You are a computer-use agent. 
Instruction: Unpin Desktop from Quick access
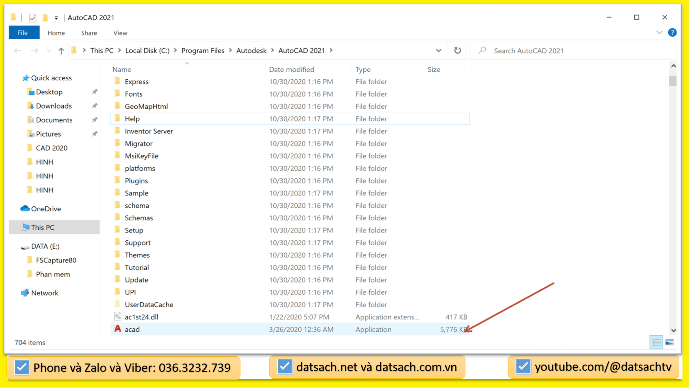94,92
